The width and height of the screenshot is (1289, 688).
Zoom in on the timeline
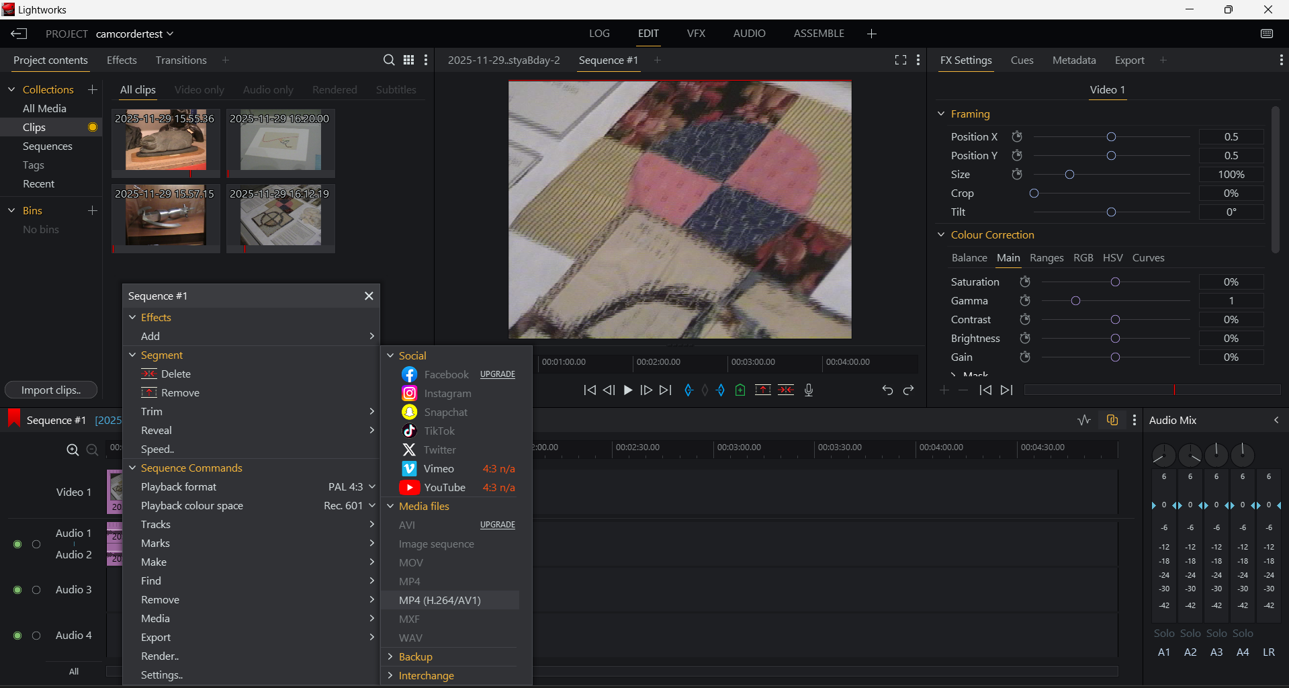[73, 450]
